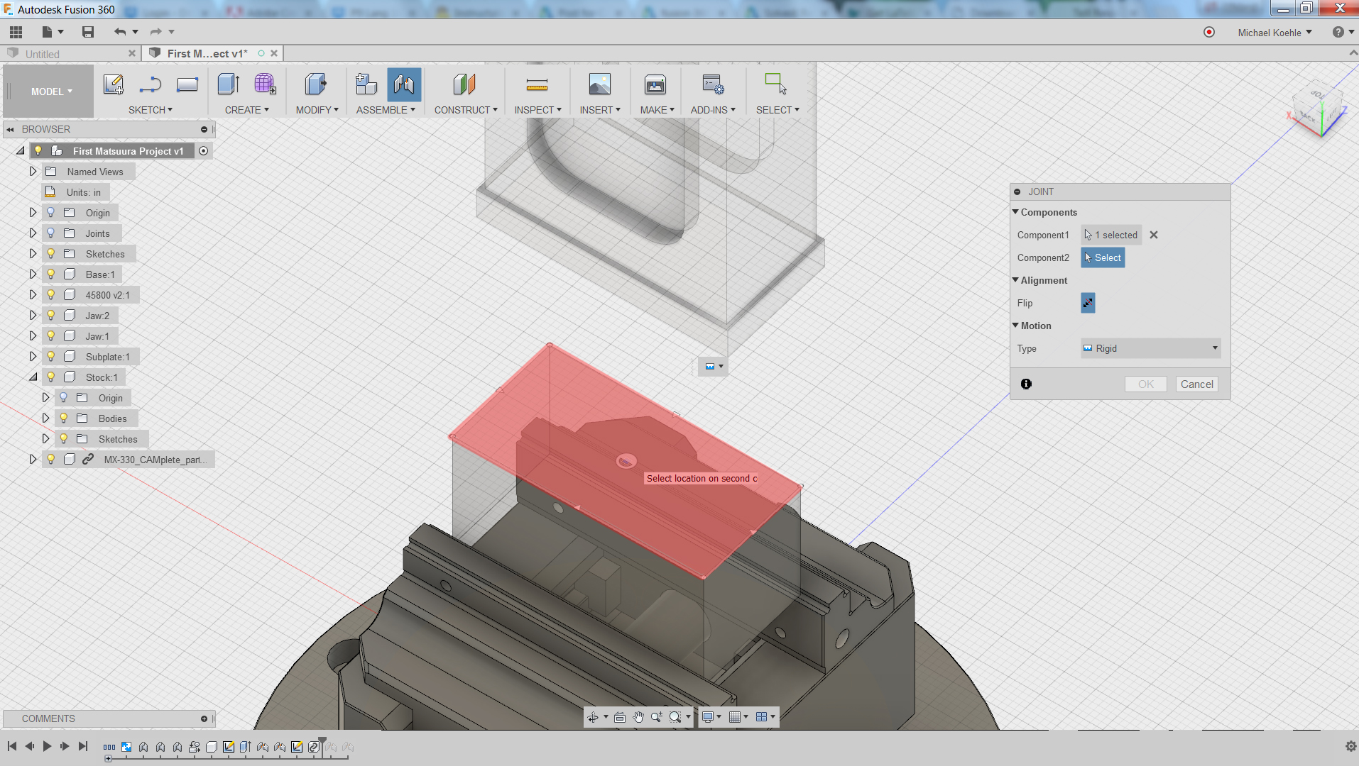This screenshot has width=1359, height=766.
Task: Click the Select tool icon
Action: (x=775, y=84)
